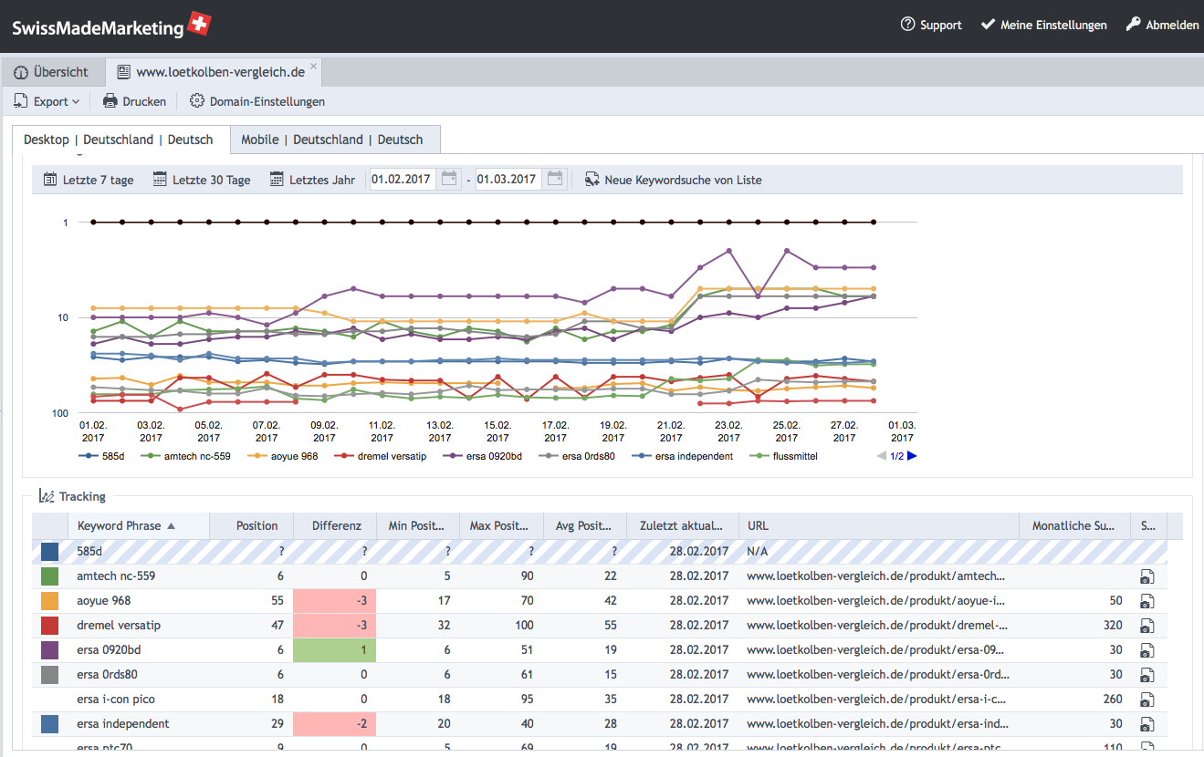Open the Export dropdown menu
The image size is (1204, 757).
click(47, 101)
